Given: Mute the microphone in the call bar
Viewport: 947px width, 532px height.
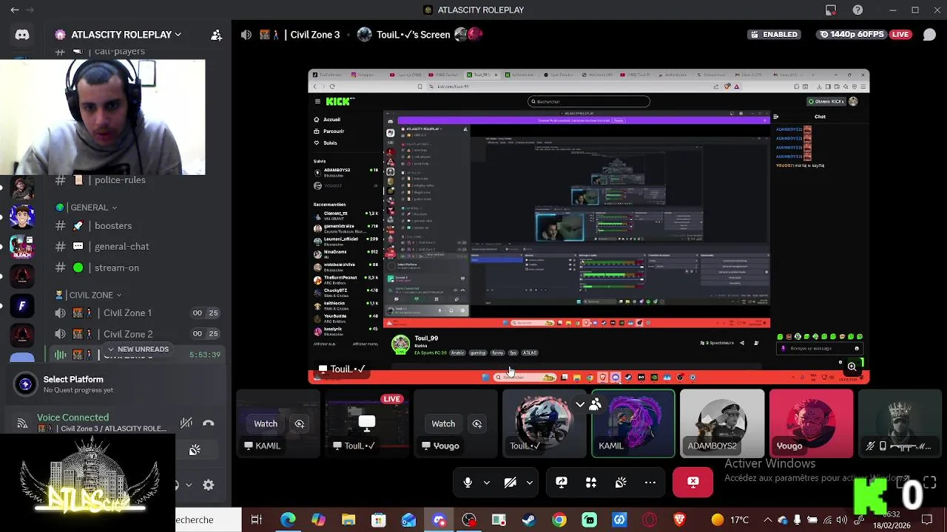Looking at the screenshot, I should [x=468, y=482].
